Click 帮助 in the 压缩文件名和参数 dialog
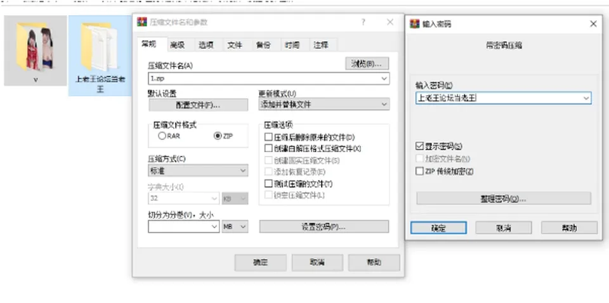The height and width of the screenshot is (303, 609). [374, 262]
